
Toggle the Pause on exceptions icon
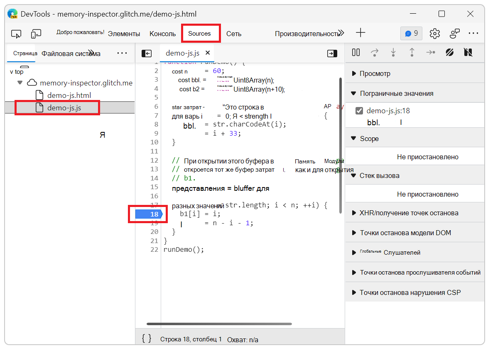468,52
